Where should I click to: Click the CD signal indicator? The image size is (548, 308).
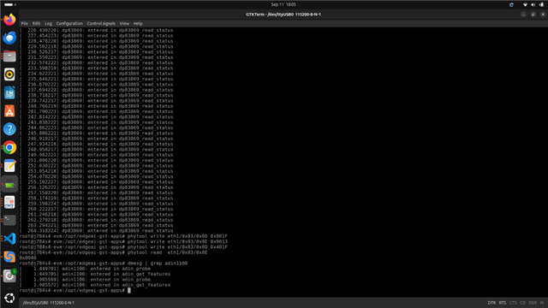(x=523, y=303)
